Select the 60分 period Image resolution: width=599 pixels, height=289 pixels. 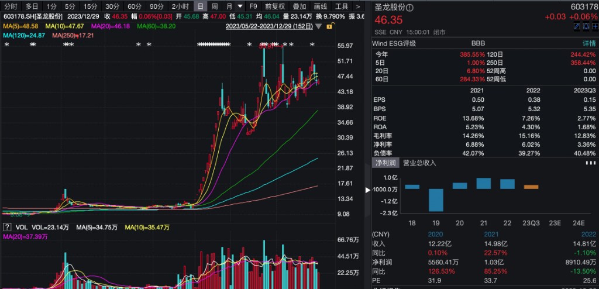[x=135, y=6]
